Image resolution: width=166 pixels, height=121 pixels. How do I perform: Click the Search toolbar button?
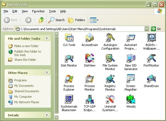coord(56,20)
